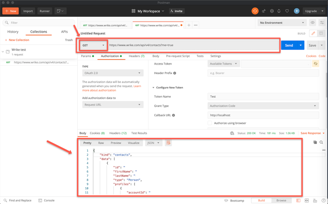Add a new request tab with plus

(x=189, y=25)
